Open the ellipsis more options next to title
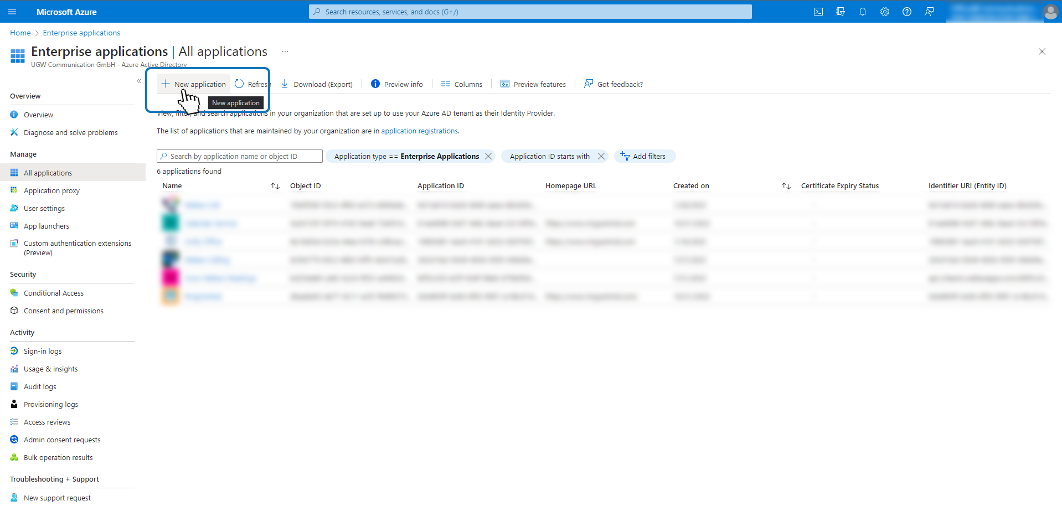This screenshot has height=506, width=1062. pyautogui.click(x=285, y=51)
